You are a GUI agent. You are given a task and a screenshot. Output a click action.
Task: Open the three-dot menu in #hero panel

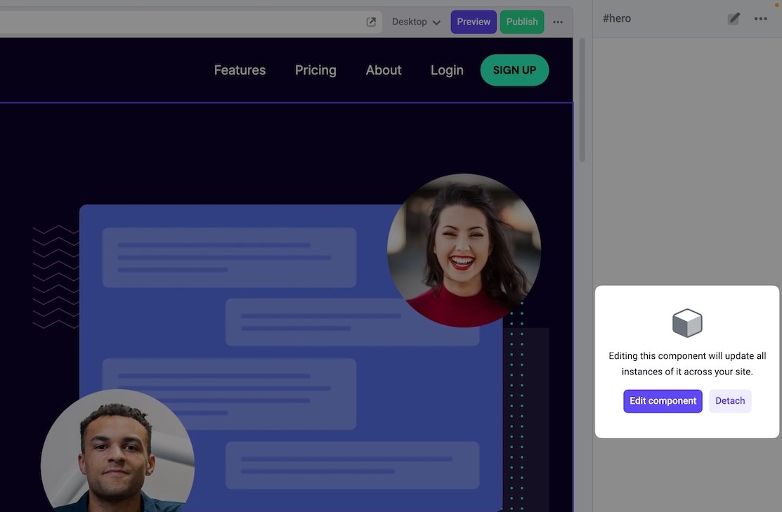[760, 18]
